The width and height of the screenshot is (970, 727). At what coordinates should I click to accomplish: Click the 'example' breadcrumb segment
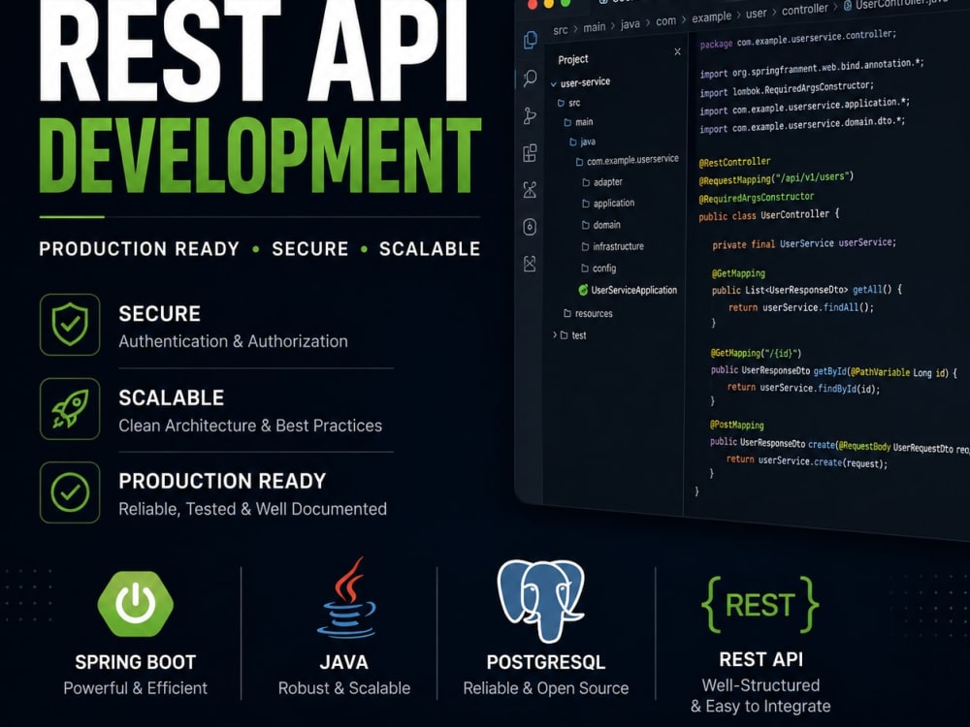coord(711,17)
